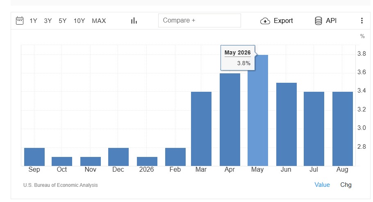Click the Export cloud download icon
Image resolution: width=373 pixels, height=202 pixels.
[x=265, y=21]
